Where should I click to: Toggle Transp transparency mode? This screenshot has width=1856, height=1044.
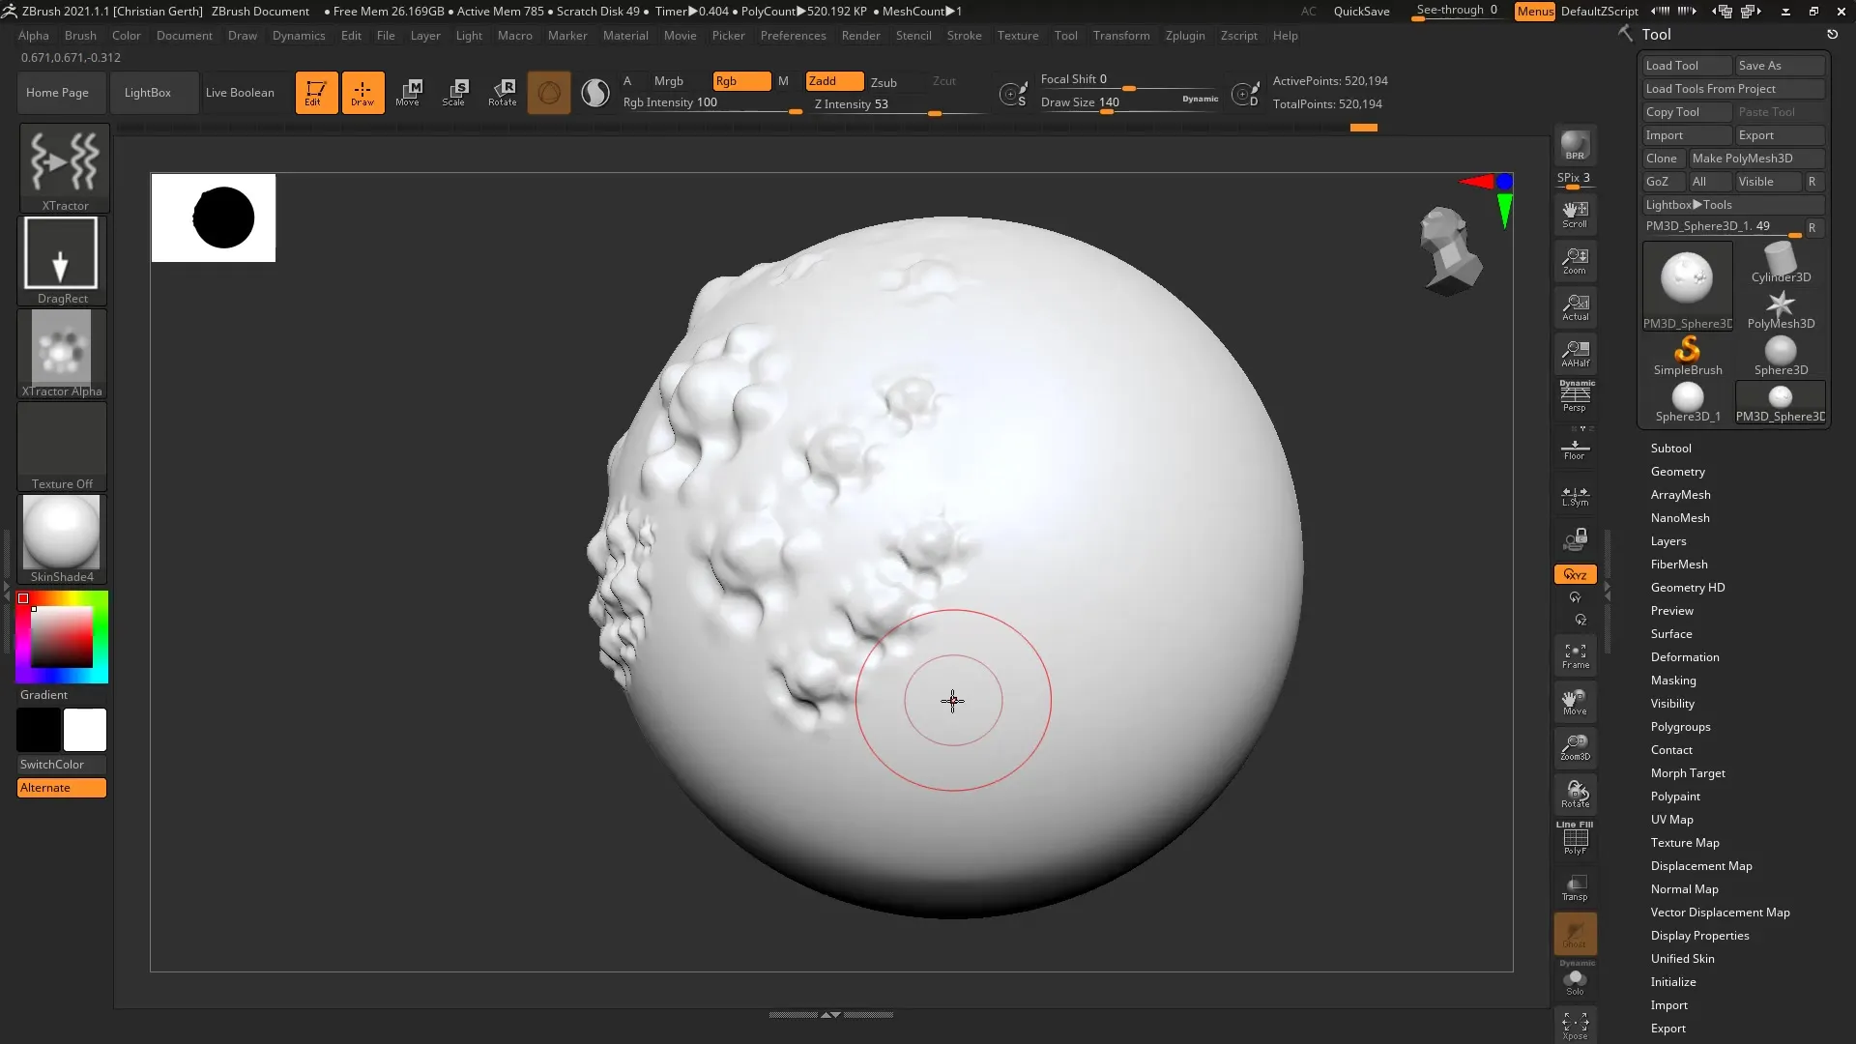(x=1575, y=887)
